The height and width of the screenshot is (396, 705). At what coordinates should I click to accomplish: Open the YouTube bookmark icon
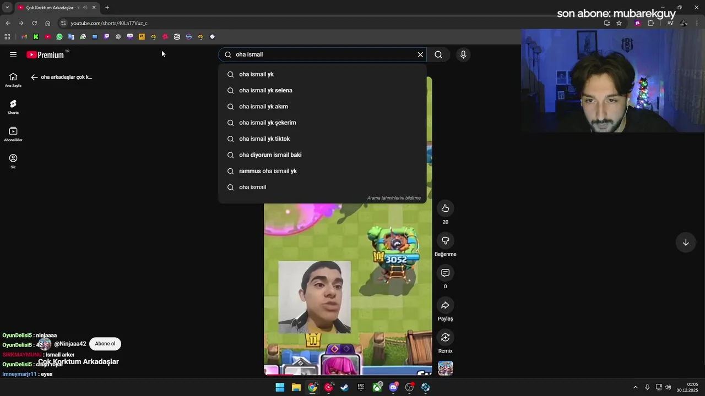coord(48,37)
